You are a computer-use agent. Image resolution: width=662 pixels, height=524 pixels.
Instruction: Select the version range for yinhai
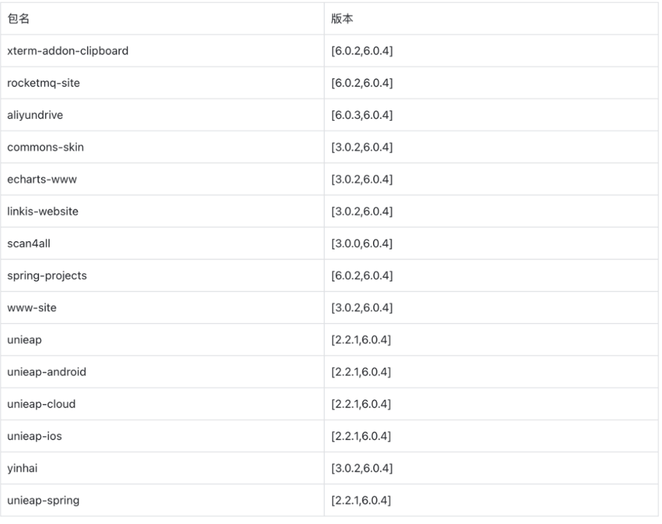(362, 468)
